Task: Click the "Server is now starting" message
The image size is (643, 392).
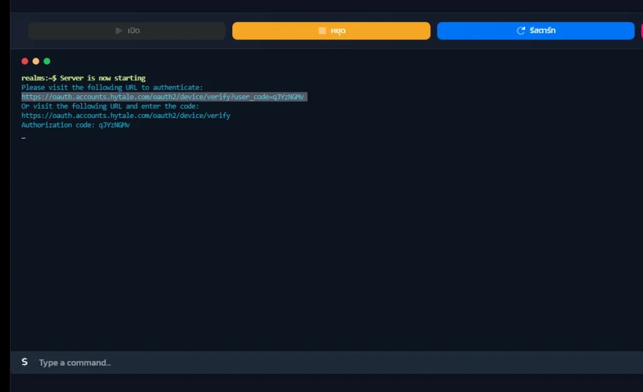Action: [103, 78]
